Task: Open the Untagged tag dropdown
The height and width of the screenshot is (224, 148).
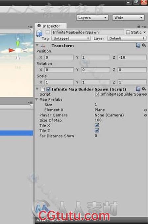Action: tap(71, 38)
